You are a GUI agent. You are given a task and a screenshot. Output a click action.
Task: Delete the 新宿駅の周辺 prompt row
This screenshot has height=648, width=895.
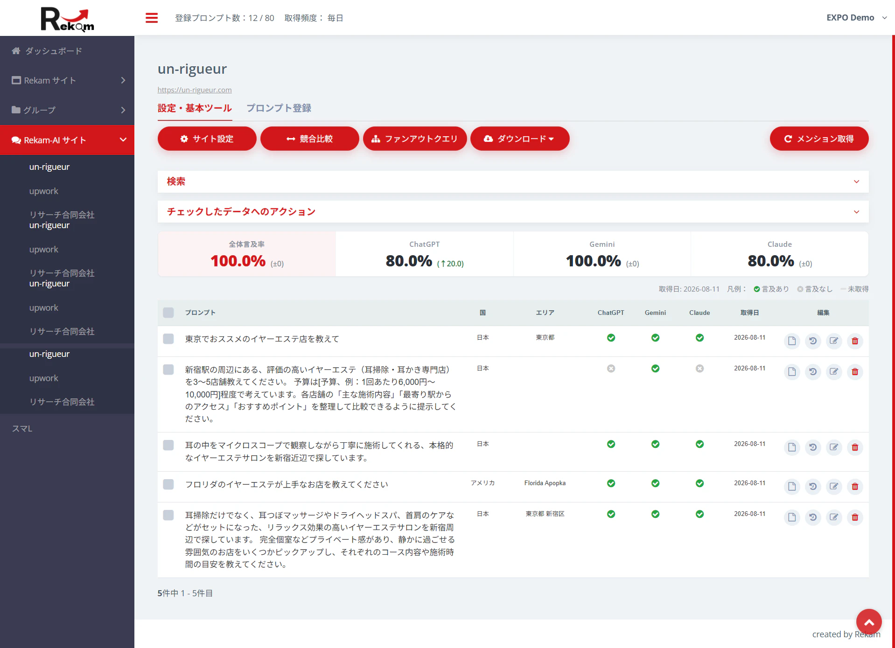coord(855,372)
